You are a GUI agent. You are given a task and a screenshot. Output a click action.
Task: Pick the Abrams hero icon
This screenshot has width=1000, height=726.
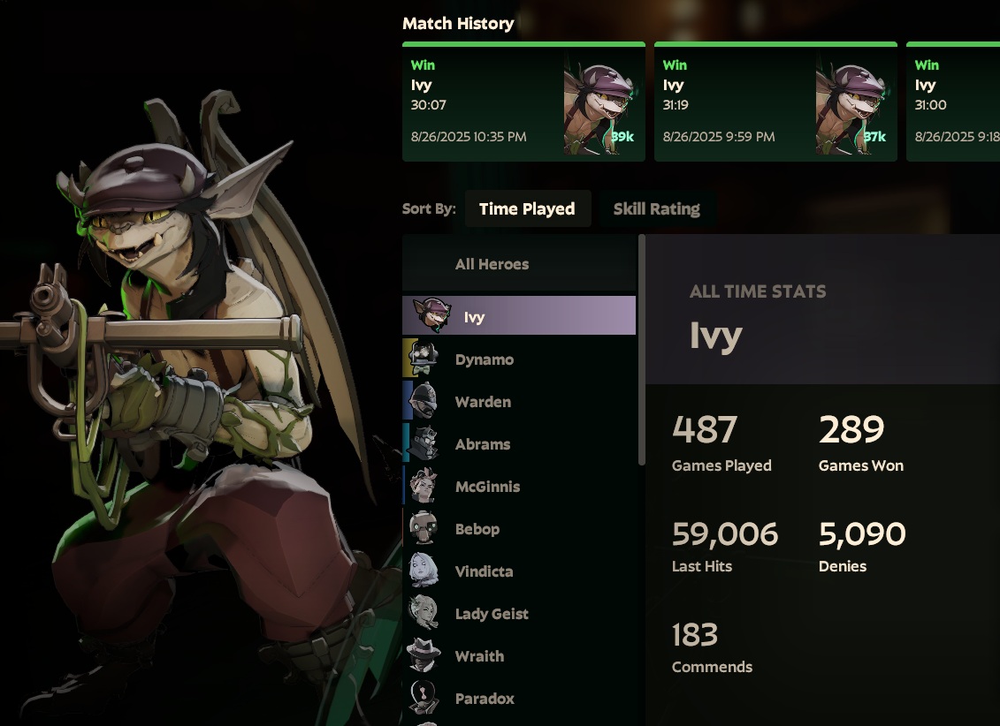pyautogui.click(x=424, y=443)
